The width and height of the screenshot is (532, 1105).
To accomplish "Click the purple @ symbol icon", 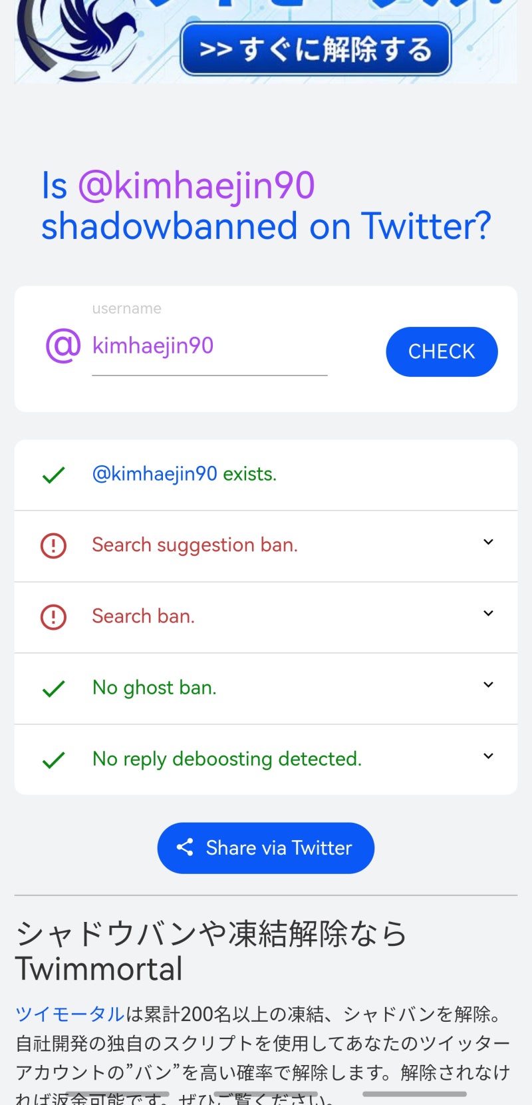I will (x=63, y=345).
